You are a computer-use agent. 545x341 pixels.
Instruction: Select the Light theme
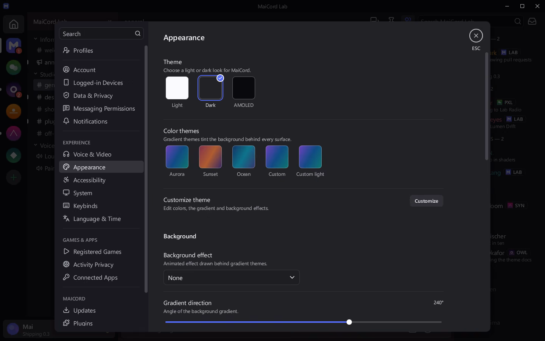(x=177, y=88)
